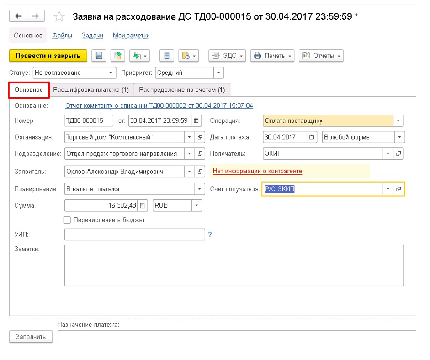Add document to favorites star
Image resolution: width=430 pixels, height=360 pixels.
click(59, 17)
